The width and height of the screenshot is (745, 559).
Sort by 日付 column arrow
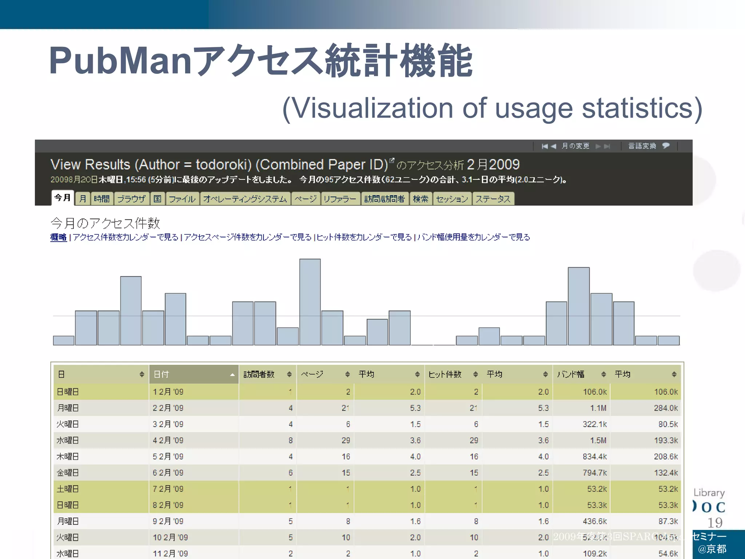(232, 374)
